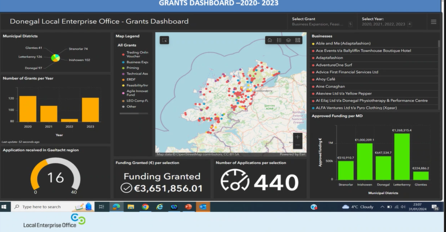This screenshot has width=446, height=232.
Task: Open the map layers icon
Action: [x=288, y=40]
